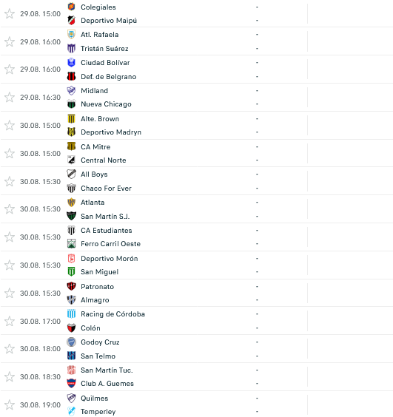Favorite the Colegiales vs Deportivo Maipú match

click(x=10, y=14)
